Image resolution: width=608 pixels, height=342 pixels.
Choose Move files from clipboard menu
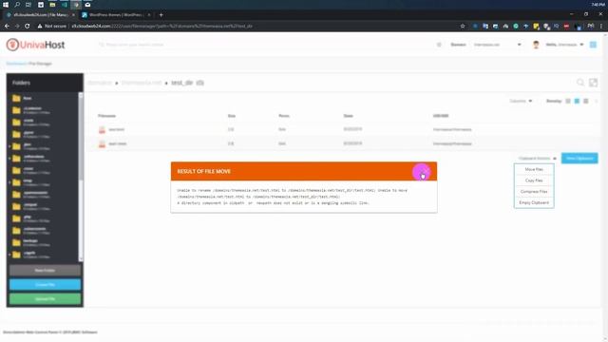point(534,169)
